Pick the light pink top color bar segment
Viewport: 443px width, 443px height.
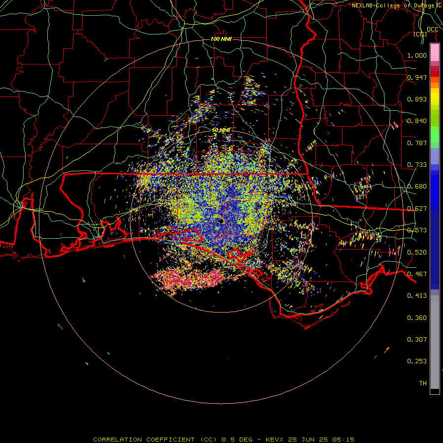[435, 53]
